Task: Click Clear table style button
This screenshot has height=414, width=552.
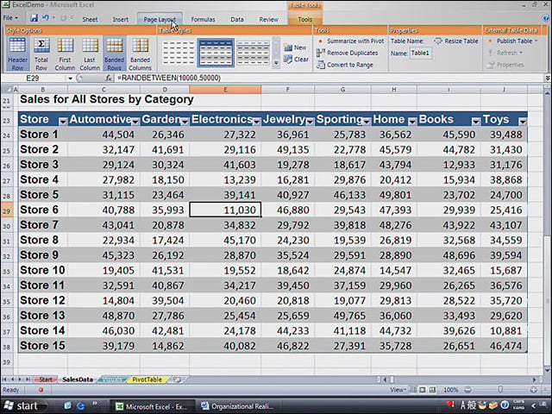Action: [x=296, y=60]
